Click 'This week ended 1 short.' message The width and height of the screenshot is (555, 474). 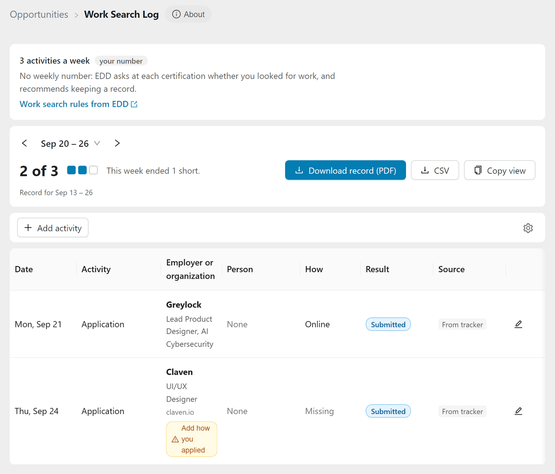(153, 171)
